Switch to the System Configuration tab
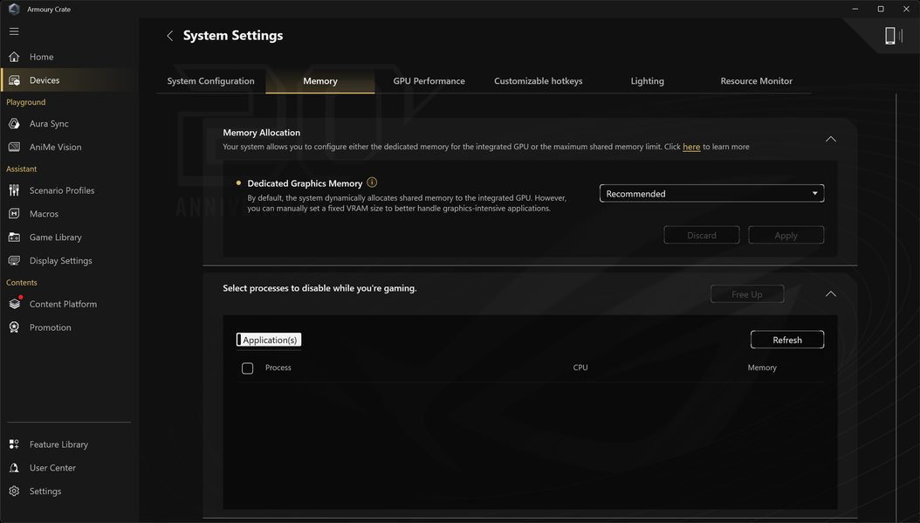This screenshot has height=523, width=920. (x=210, y=81)
